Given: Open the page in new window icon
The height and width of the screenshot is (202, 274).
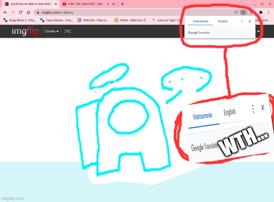Looking at the screenshot, I should point(236,12).
